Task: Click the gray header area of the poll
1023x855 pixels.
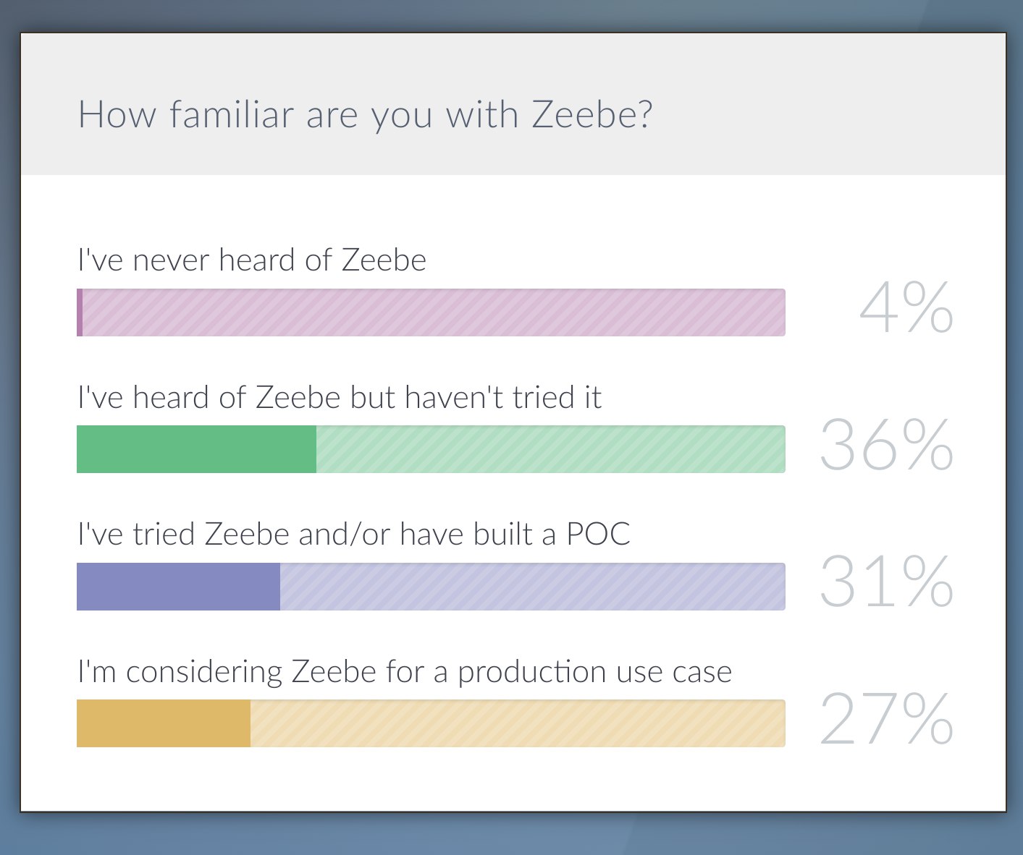Action: (x=513, y=104)
